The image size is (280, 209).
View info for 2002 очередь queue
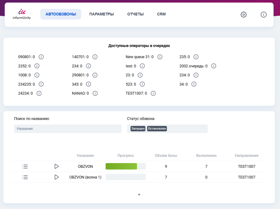click(x=214, y=66)
